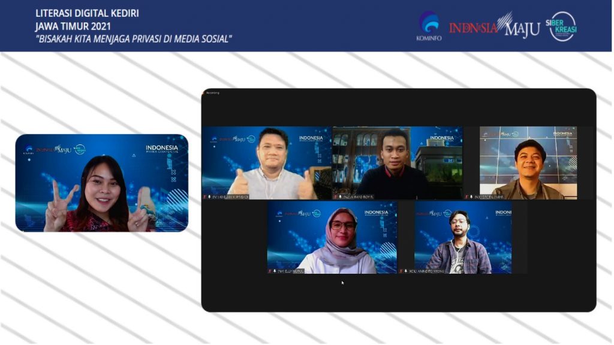Select the video tile of man in plaid shirt
Image resolution: width=614 pixels, height=345 pixels.
(x=462, y=237)
